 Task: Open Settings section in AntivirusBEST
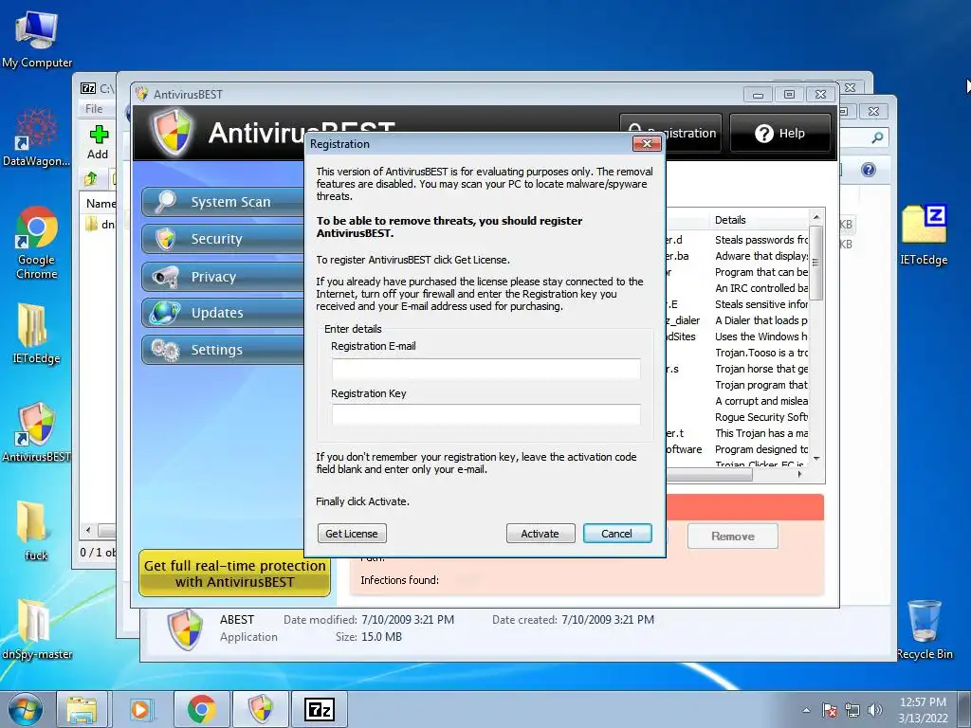coord(223,350)
